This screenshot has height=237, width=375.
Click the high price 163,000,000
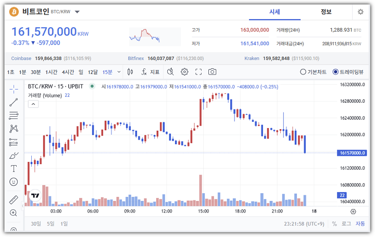(x=255, y=30)
